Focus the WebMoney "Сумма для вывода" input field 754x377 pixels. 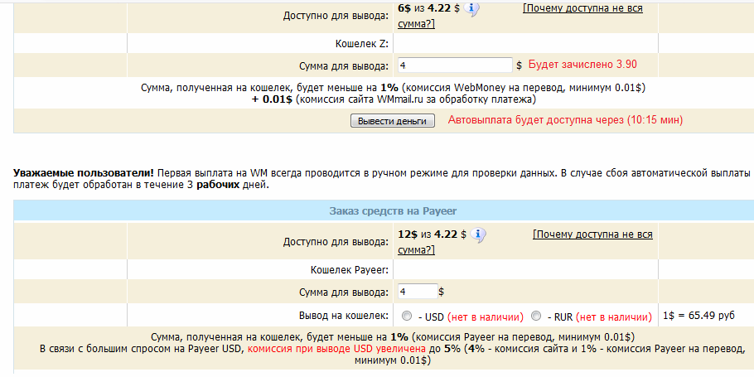pyautogui.click(x=454, y=65)
